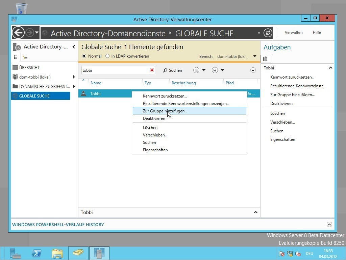Click the network tray icon

pos(290,254)
